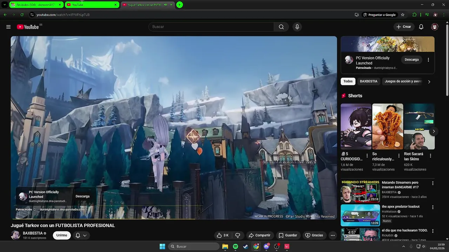The image size is (449, 252).
Task: Switch to the Recibidos (504) Gmail tab
Action: 36,5
